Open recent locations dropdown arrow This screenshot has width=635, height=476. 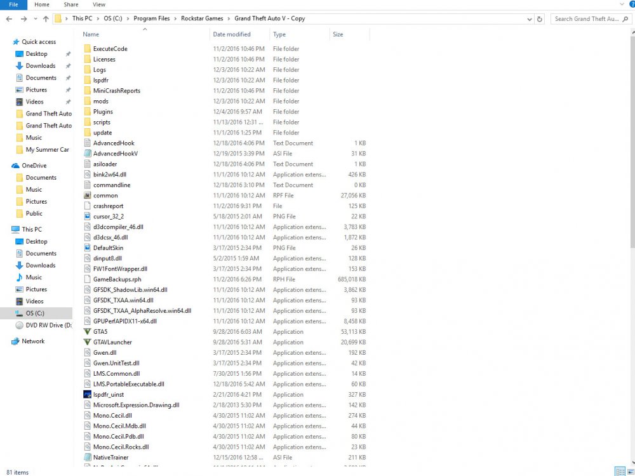point(36,18)
